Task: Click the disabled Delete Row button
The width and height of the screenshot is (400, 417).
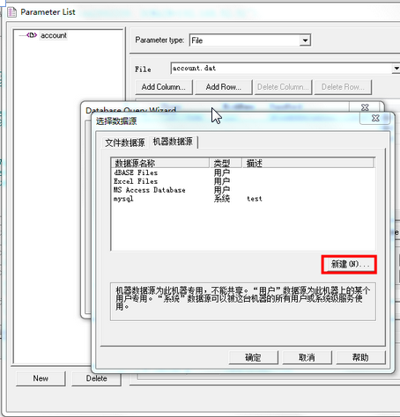Action: (343, 87)
